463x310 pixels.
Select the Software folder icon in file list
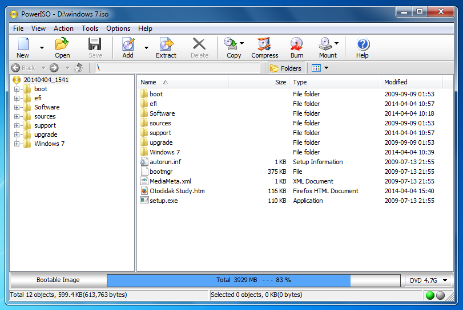tap(144, 113)
